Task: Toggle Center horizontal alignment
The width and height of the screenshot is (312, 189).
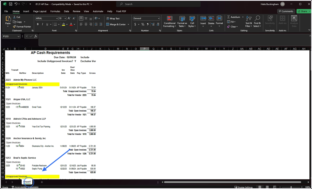Action: click(86, 24)
